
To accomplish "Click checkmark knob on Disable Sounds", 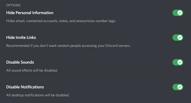I will [x=180, y=62].
